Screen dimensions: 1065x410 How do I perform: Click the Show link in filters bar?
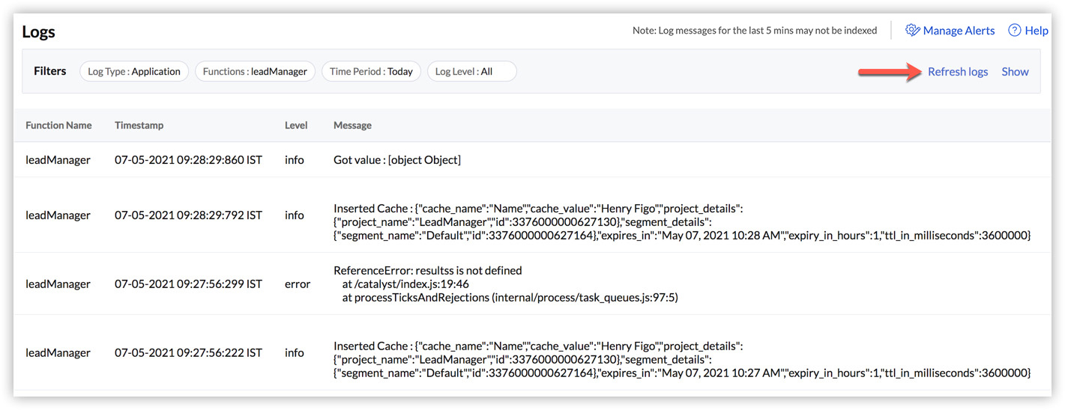1015,72
